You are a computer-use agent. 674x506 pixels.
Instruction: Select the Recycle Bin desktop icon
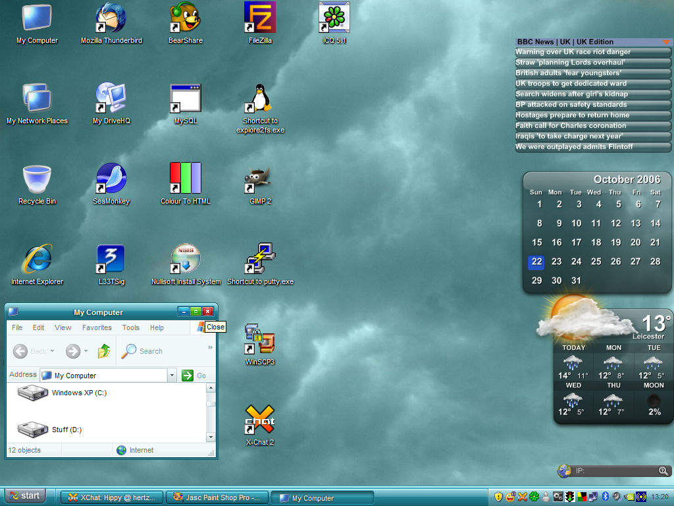pyautogui.click(x=37, y=184)
